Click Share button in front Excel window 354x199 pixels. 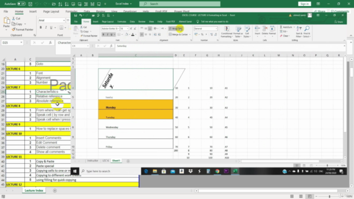[x=339, y=22]
